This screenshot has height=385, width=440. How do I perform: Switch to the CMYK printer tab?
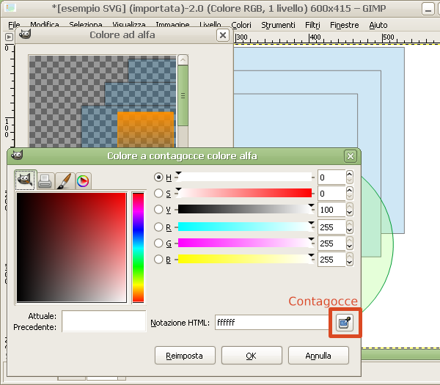[45, 180]
